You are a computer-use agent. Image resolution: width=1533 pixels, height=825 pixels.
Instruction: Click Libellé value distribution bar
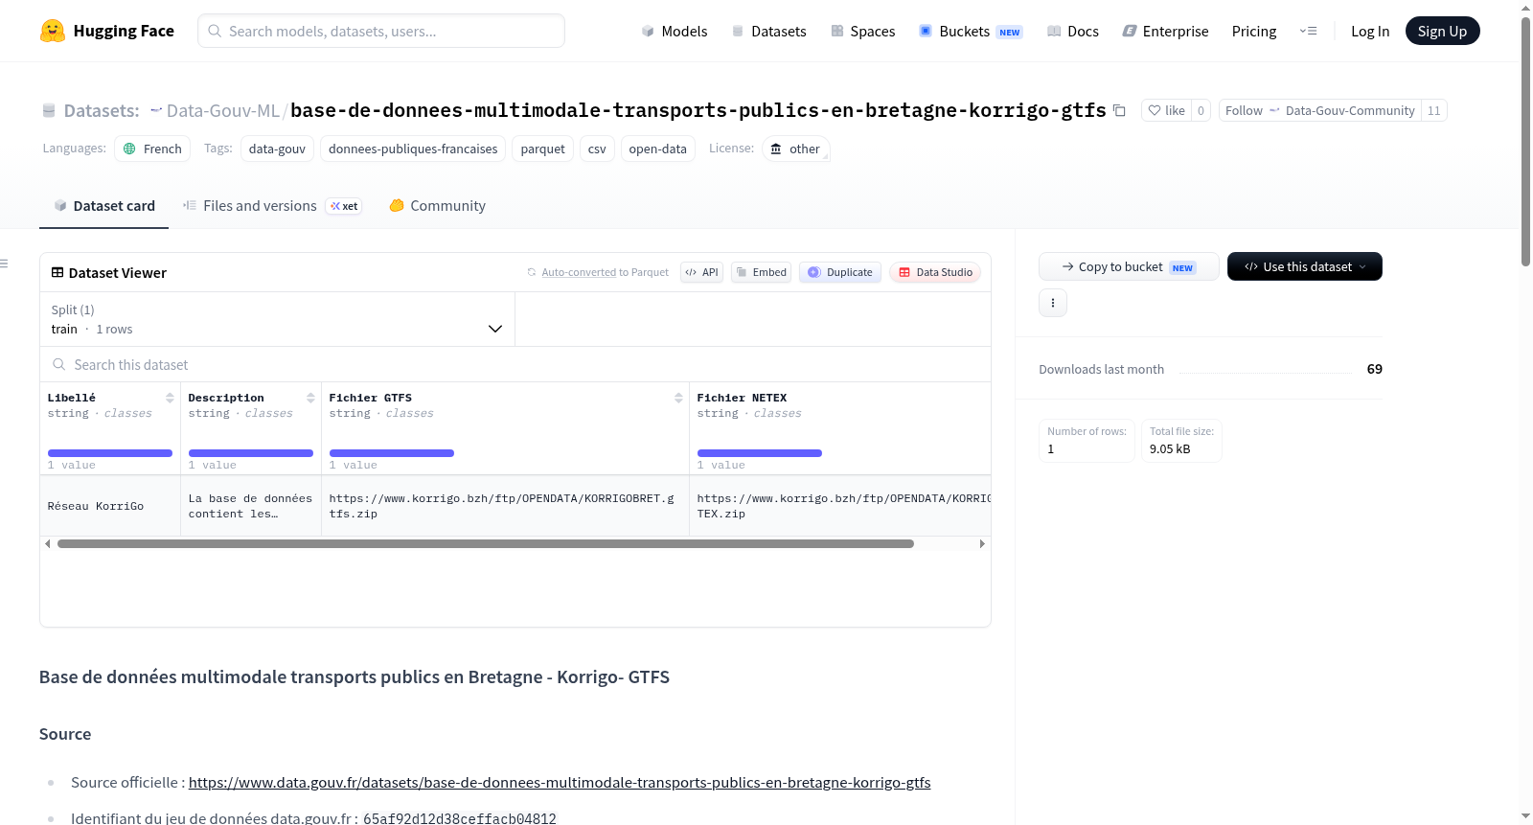point(110,453)
